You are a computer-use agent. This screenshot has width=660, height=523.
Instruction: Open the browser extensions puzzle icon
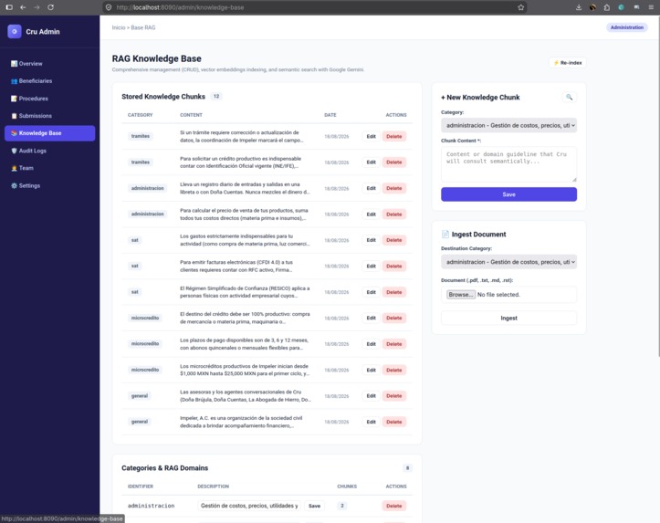pyautogui.click(x=606, y=7)
